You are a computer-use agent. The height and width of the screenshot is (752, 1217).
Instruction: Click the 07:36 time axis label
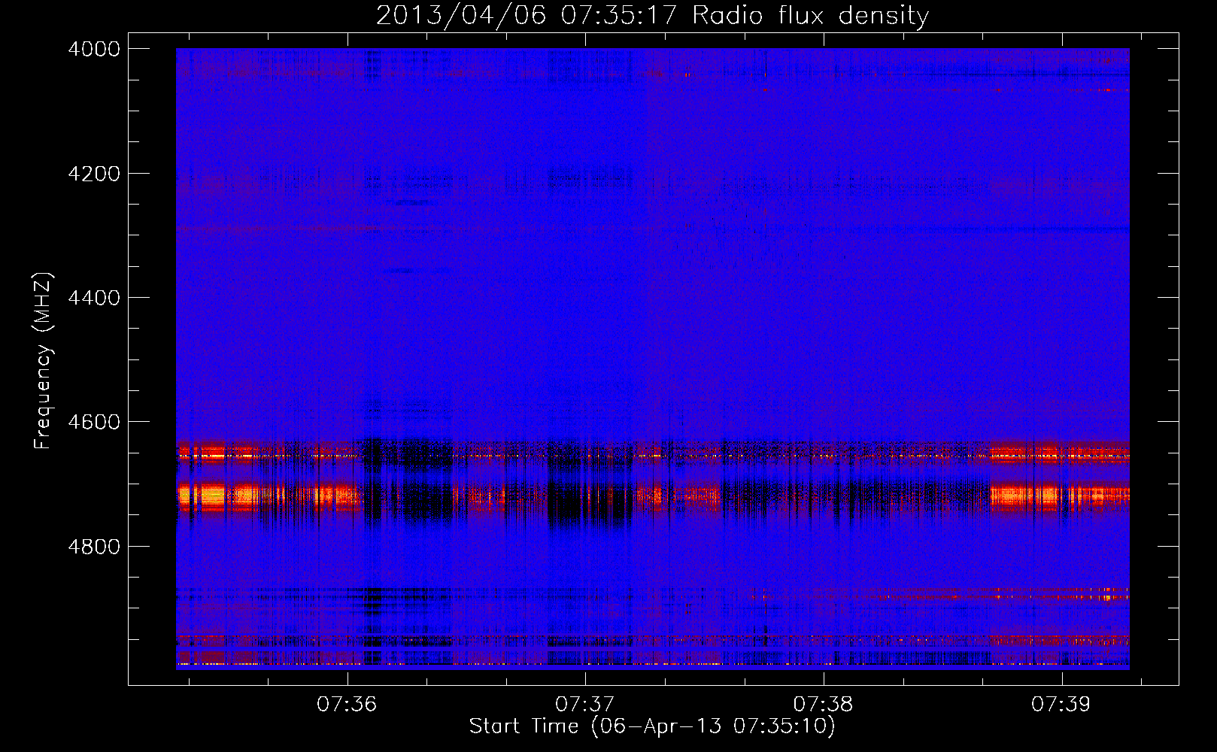347,705
